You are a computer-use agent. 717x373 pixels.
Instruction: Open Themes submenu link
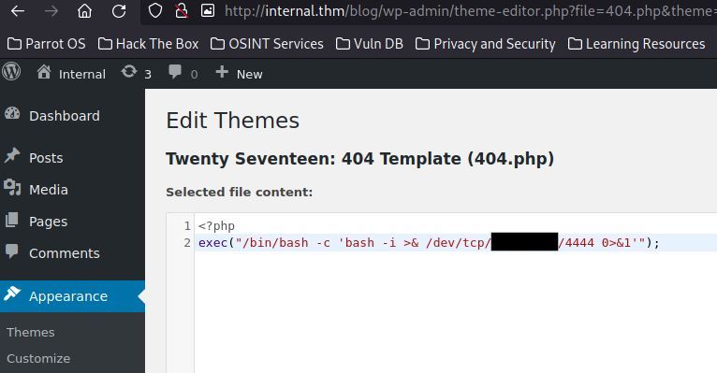coord(31,333)
